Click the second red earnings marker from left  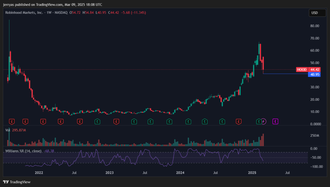tap(25, 121)
